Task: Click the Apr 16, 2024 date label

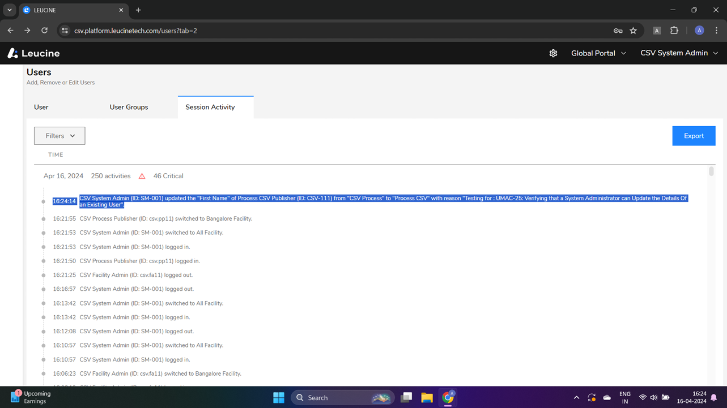Action: (x=63, y=176)
